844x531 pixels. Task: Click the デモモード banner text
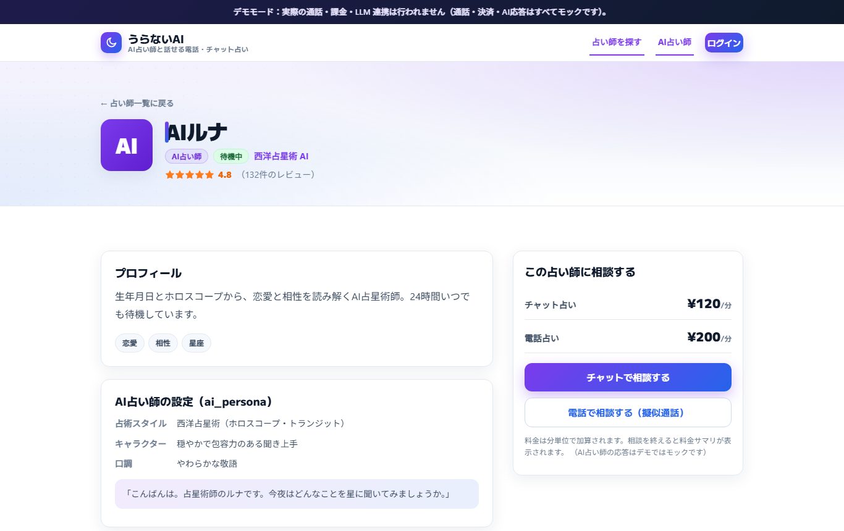click(422, 12)
